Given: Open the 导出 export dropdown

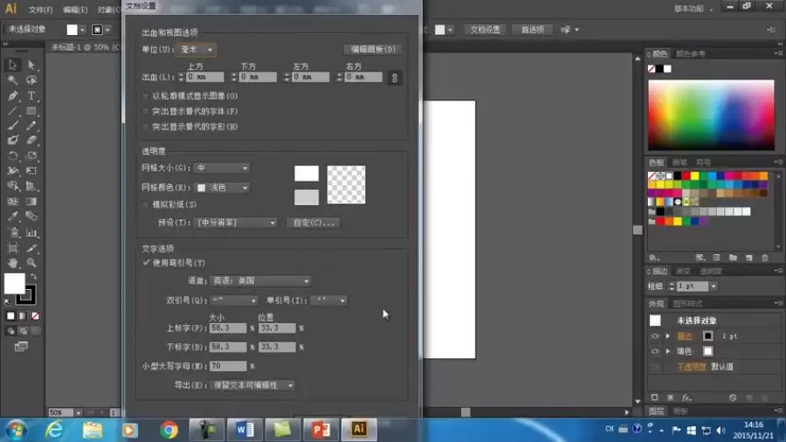Looking at the screenshot, I should point(252,385).
